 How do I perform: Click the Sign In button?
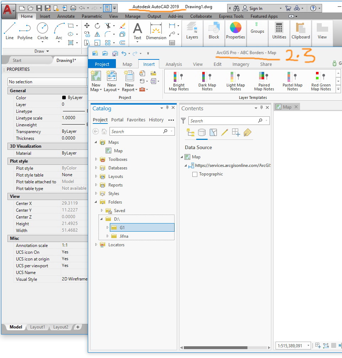(x=256, y=8)
